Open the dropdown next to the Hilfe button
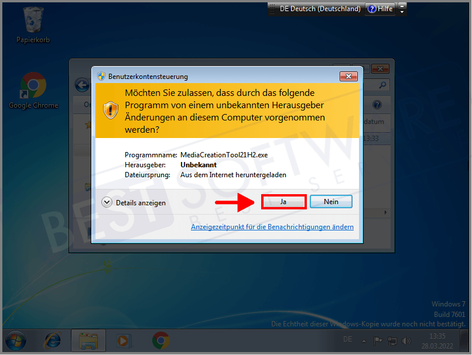Viewport: 472px width, 355px height. tap(402, 9)
